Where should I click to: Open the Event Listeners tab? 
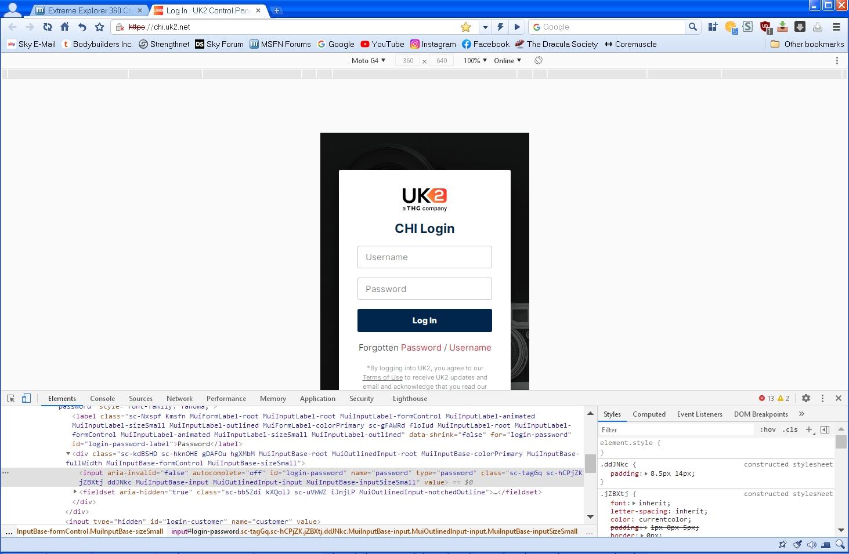(700, 414)
